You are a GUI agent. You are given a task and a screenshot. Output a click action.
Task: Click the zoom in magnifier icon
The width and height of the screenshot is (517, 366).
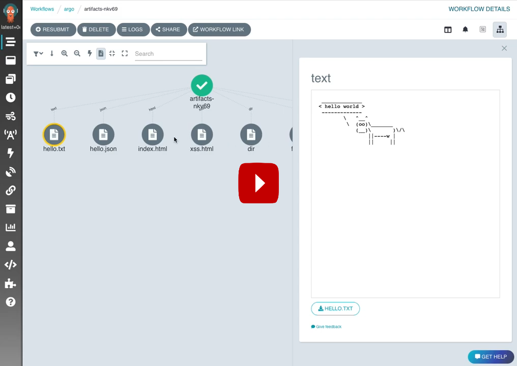pos(65,53)
